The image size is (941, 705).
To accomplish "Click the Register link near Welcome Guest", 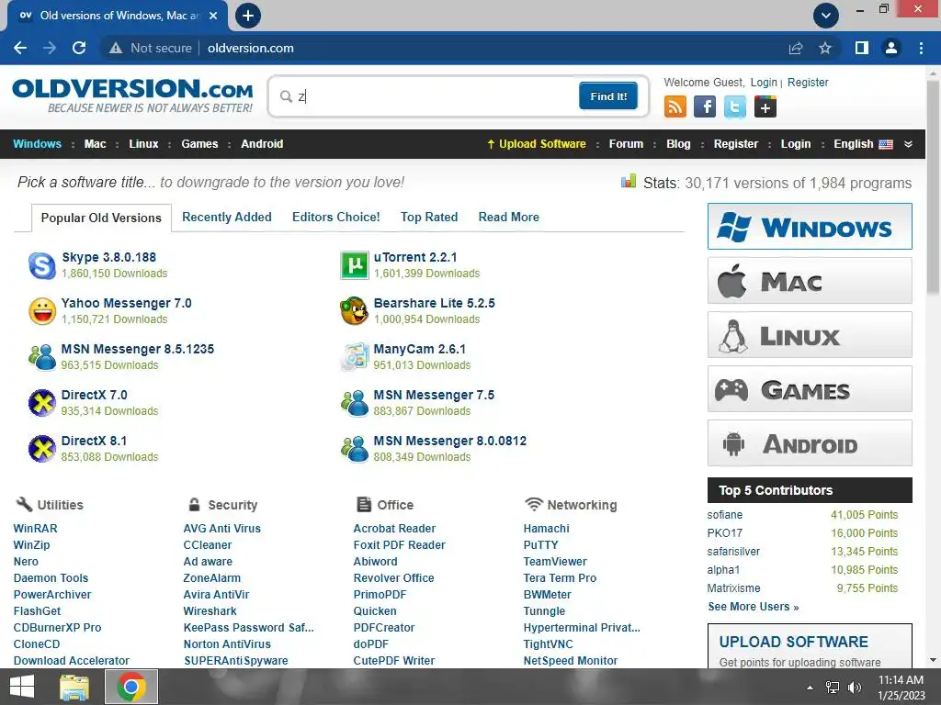I will (x=808, y=82).
